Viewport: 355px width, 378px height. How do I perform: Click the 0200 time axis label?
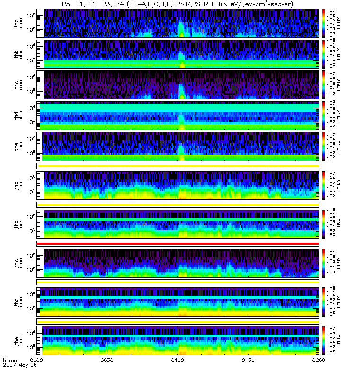coord(319,360)
